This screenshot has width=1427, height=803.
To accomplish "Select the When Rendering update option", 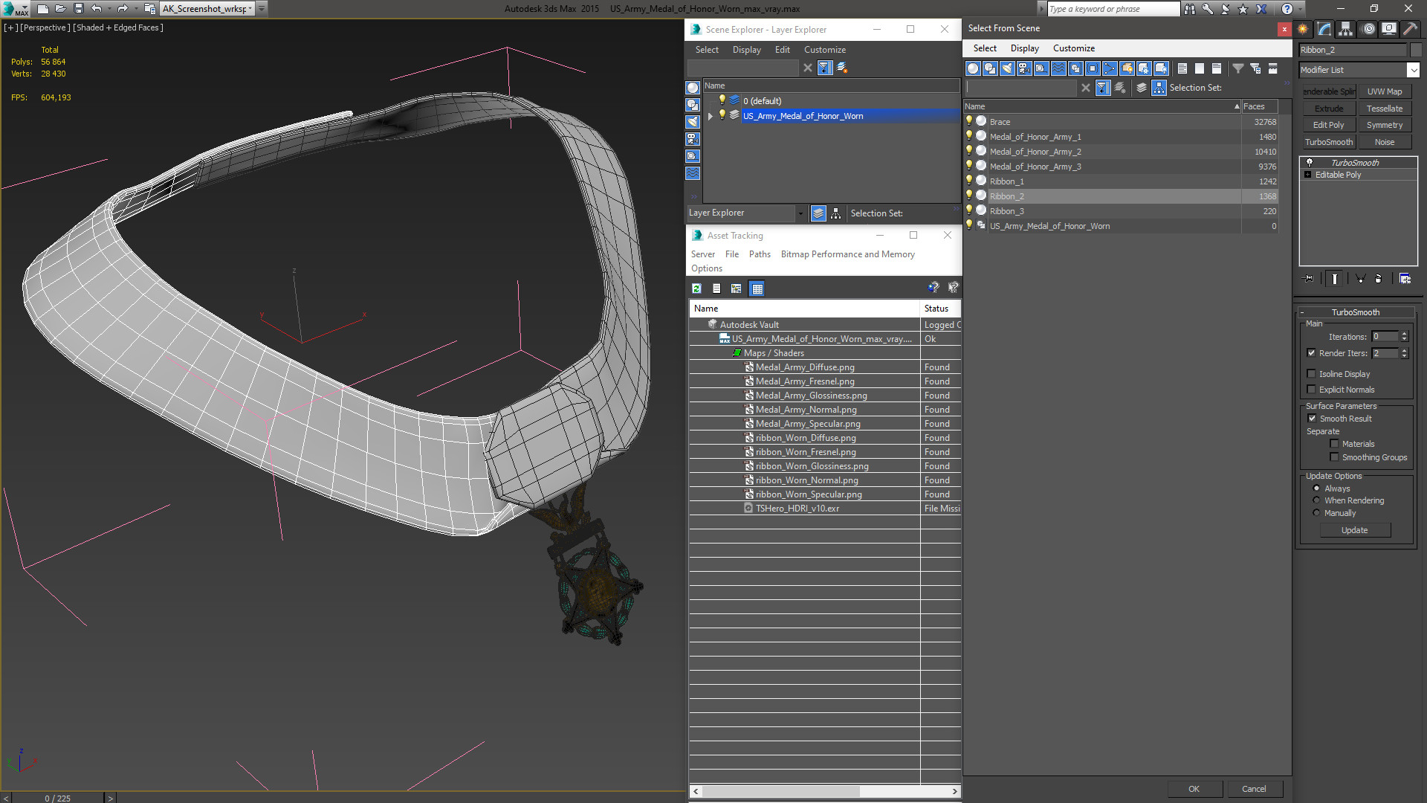I will coord(1317,500).
